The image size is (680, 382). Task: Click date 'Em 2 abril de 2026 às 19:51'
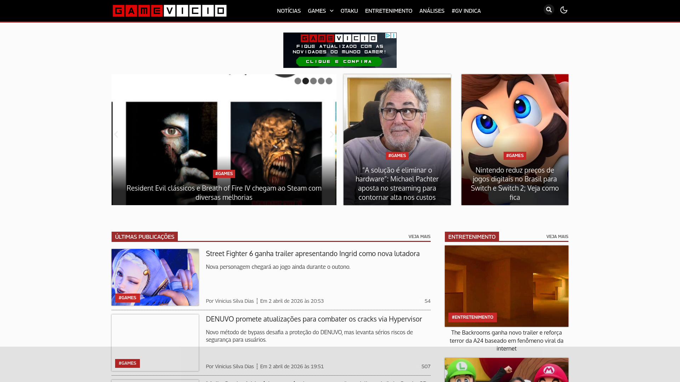click(x=292, y=366)
